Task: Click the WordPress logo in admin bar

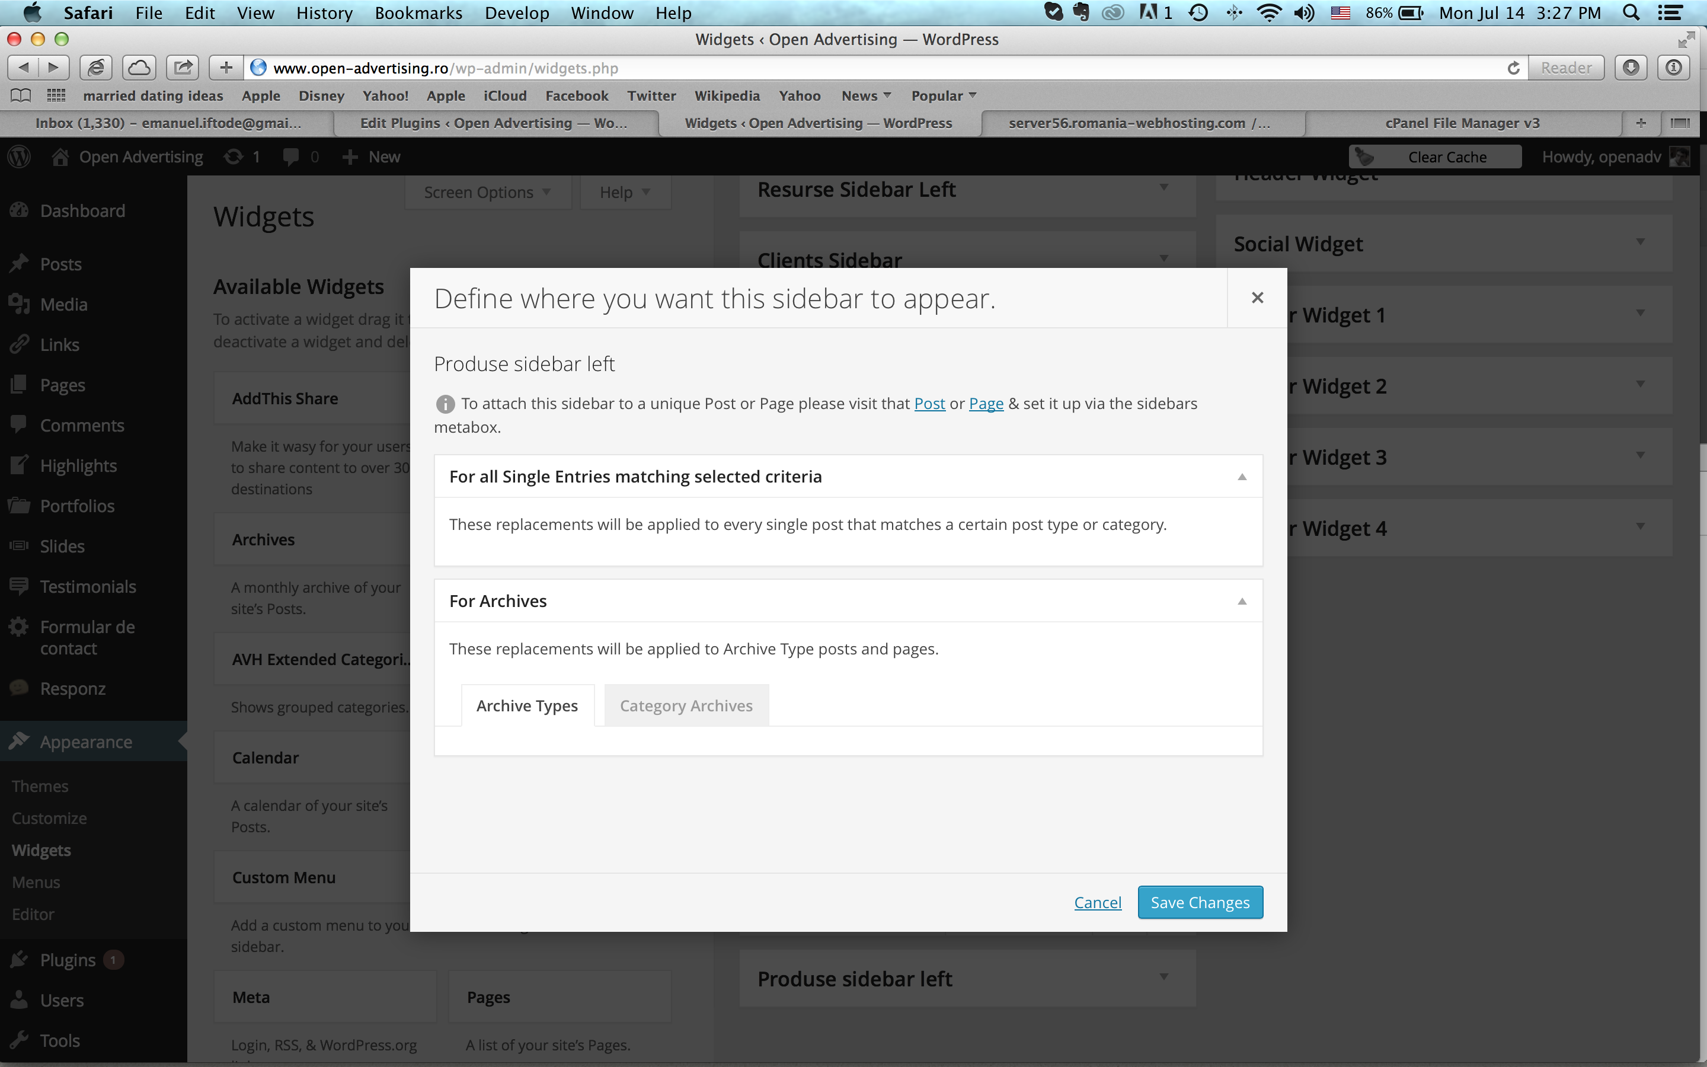Action: pyautogui.click(x=19, y=156)
